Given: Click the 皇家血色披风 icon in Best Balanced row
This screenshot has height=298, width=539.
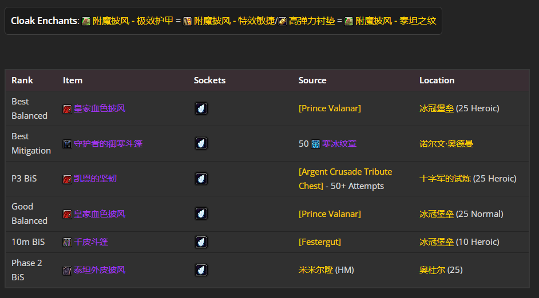Looking at the screenshot, I should (68, 108).
